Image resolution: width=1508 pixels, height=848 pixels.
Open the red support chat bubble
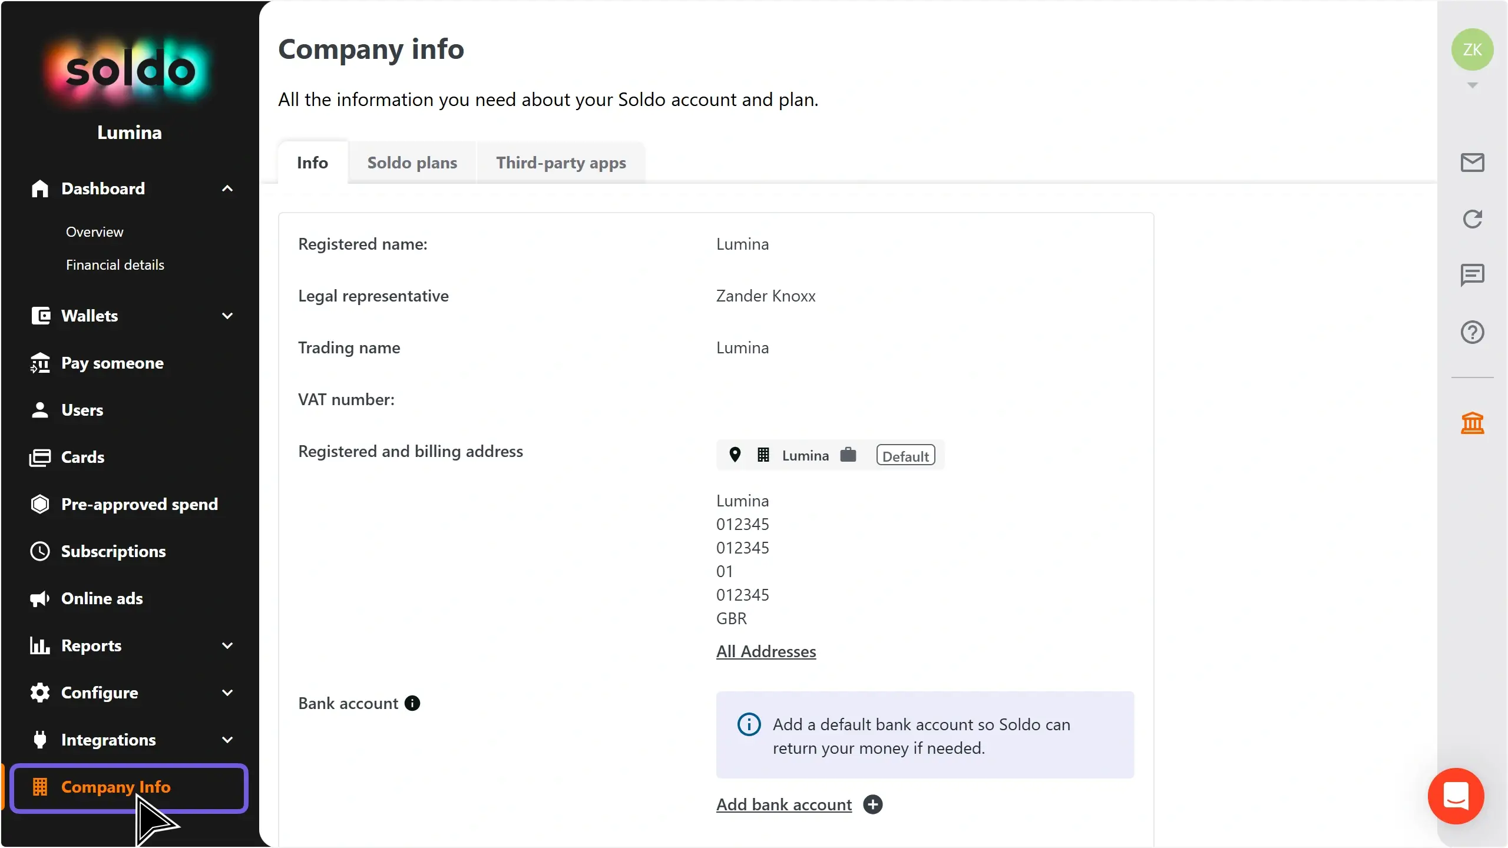tap(1456, 796)
